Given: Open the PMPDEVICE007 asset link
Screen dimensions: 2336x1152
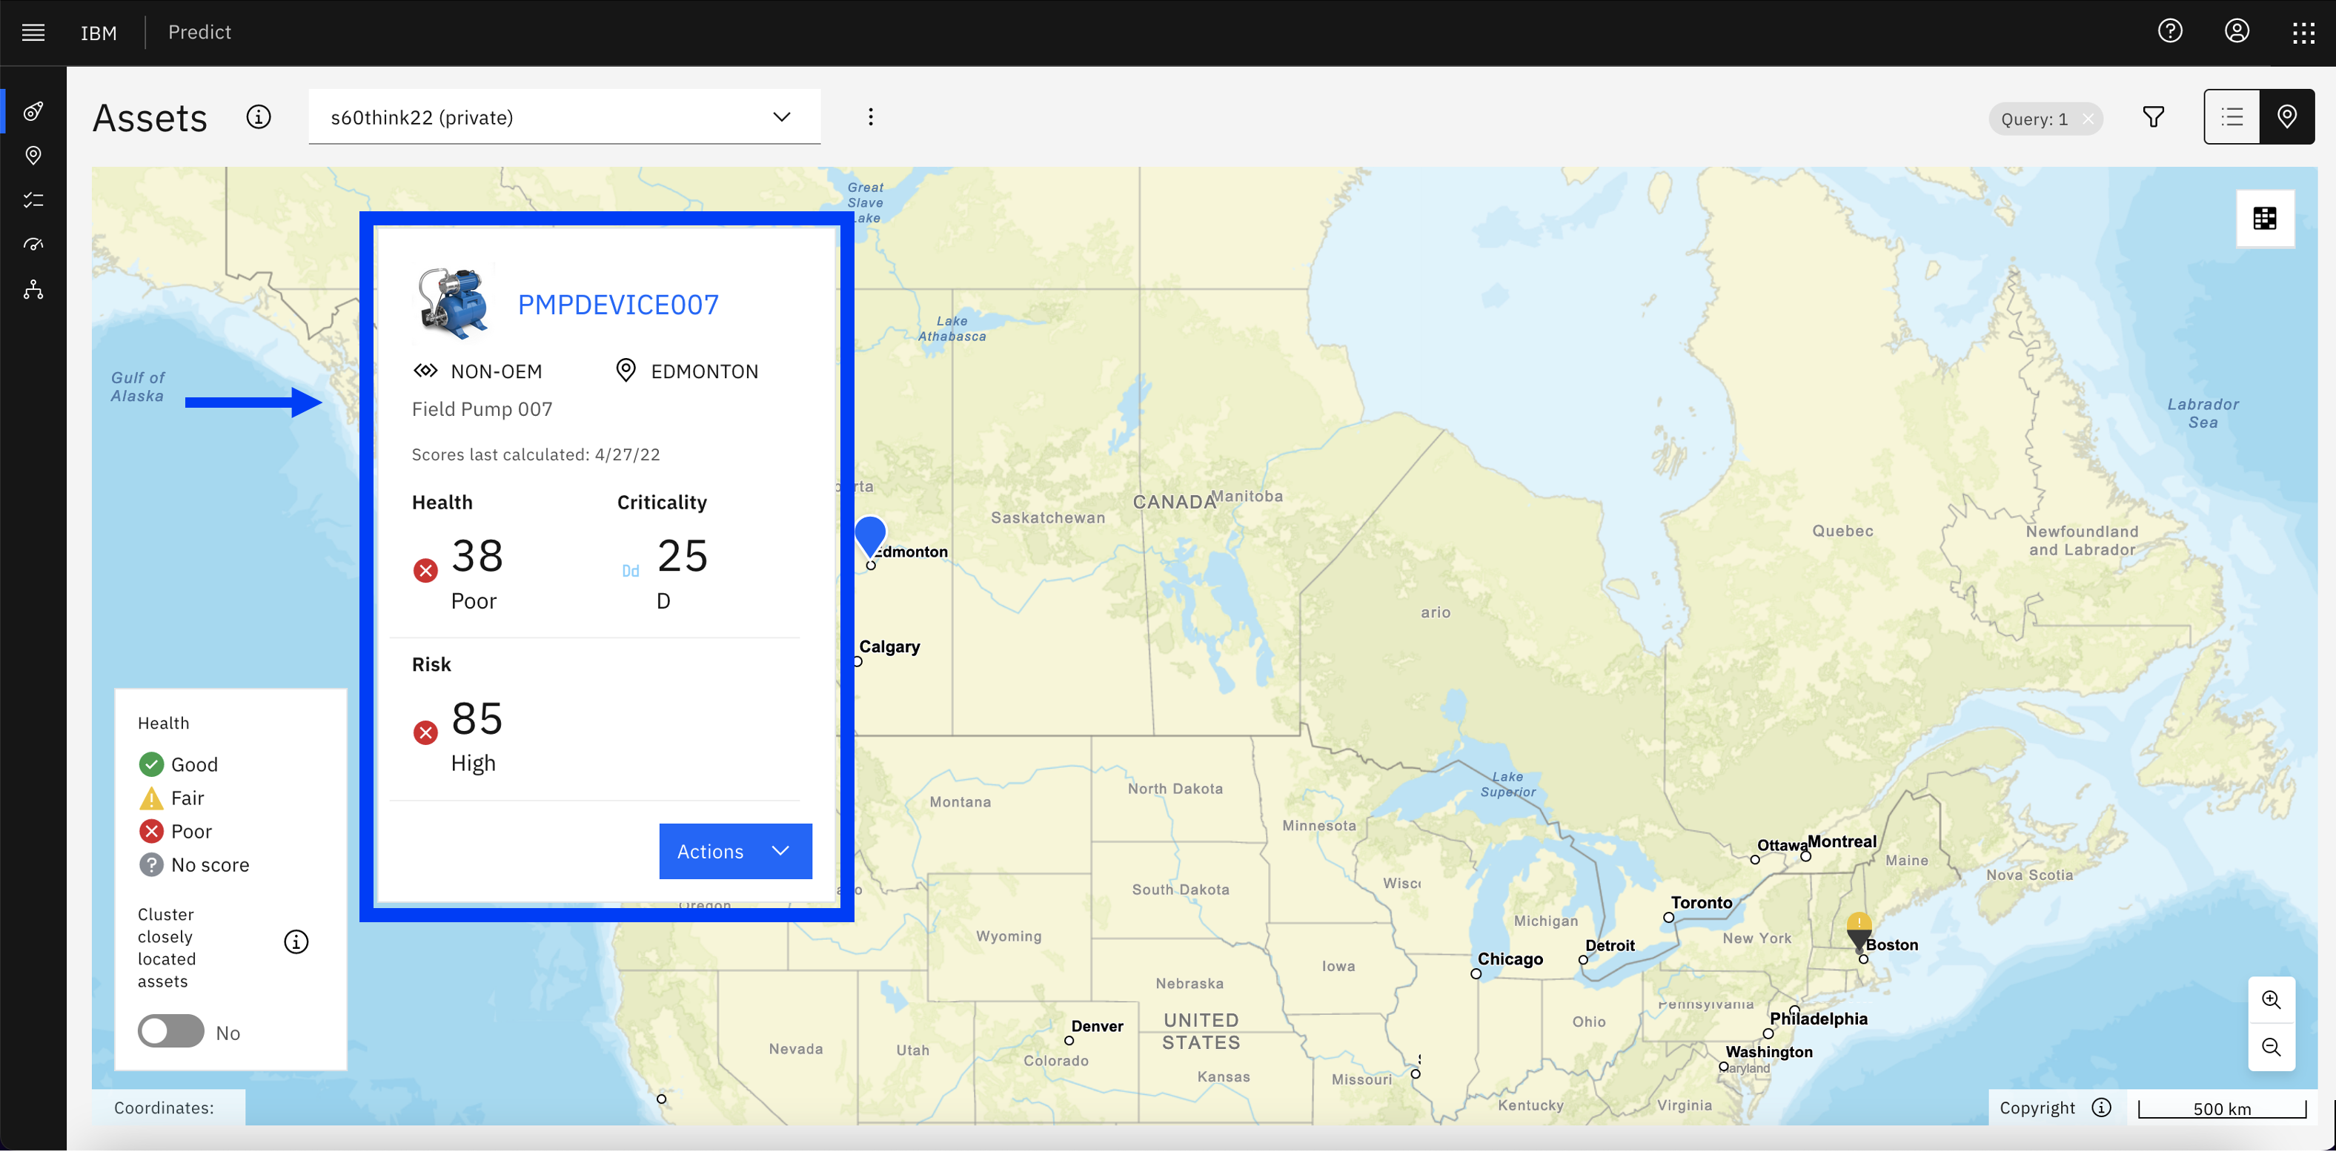Looking at the screenshot, I should [617, 305].
